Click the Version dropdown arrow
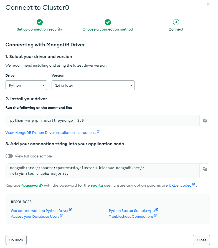Screen dimensions: 218x248 131,86
